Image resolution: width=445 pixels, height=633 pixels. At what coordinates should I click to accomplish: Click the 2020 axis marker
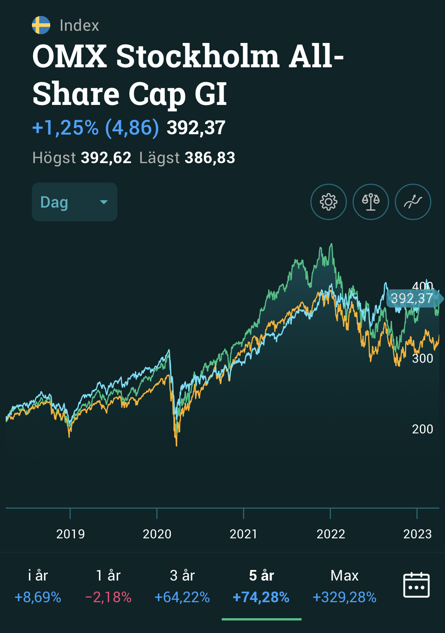tap(157, 534)
